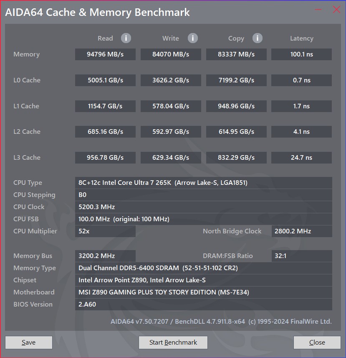The width and height of the screenshot is (346, 358).
Task: Select the L0 Cache Read 5005.1 GB/s field
Action: pos(105,80)
